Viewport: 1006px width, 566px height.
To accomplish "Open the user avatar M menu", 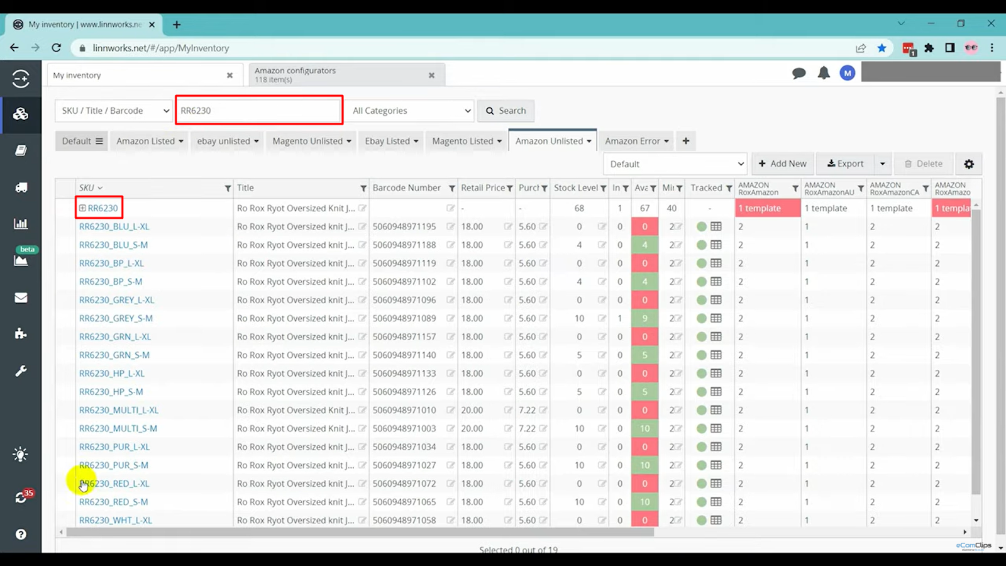I will point(848,74).
